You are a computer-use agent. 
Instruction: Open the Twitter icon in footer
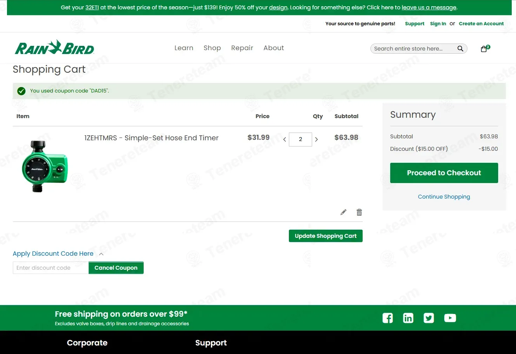[x=429, y=318]
